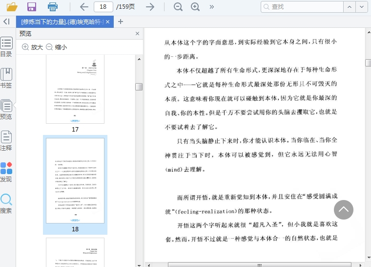Screen dimensions: 371x267
Task: Select the page 18 thumbnail
Action: coord(75,180)
